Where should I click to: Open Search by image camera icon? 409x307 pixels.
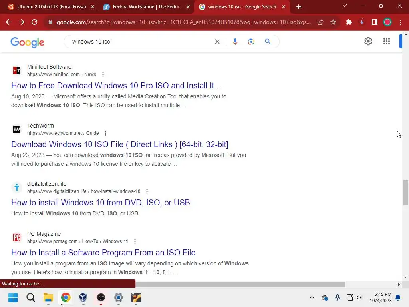(251, 42)
